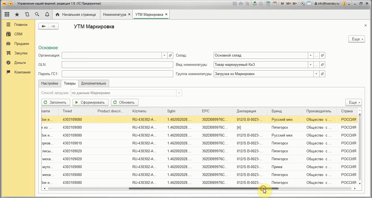Select the Товары tab
Viewport: 372px width, 198px height.
coord(70,83)
